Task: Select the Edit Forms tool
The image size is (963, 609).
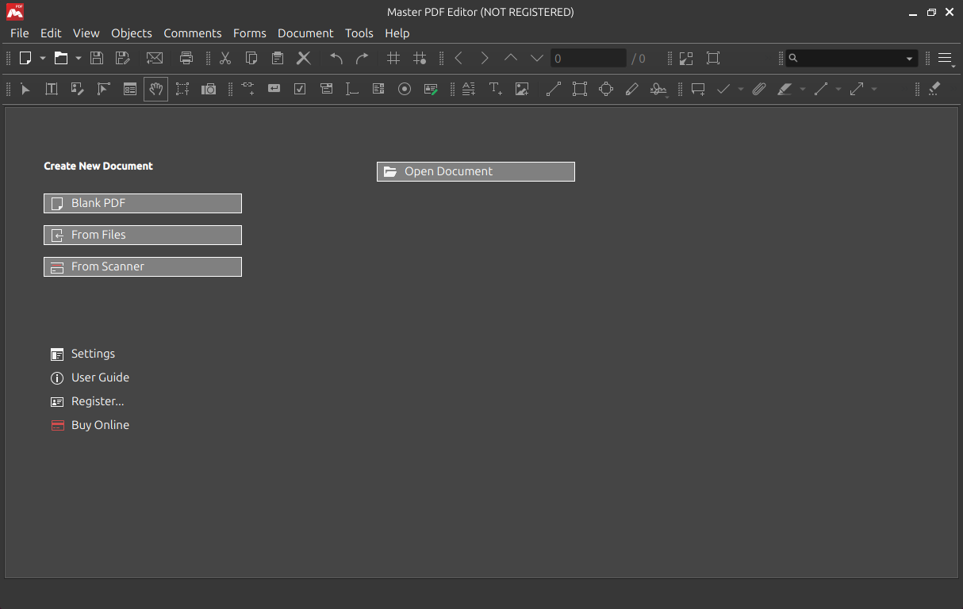Action: [x=130, y=90]
